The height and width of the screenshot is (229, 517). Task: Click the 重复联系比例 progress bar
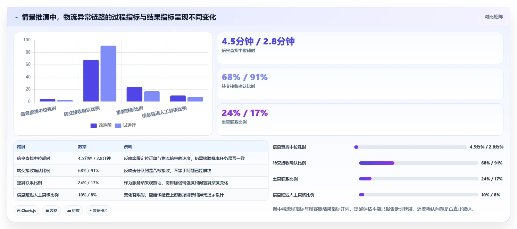pos(419,179)
